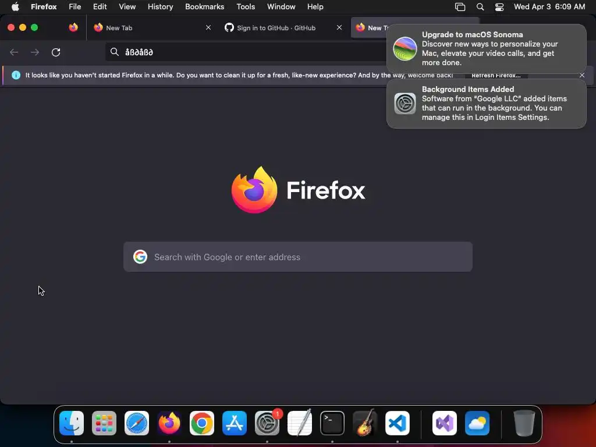This screenshot has width=596, height=447.
Task: Click the date and time in menu bar
Action: (x=549, y=7)
